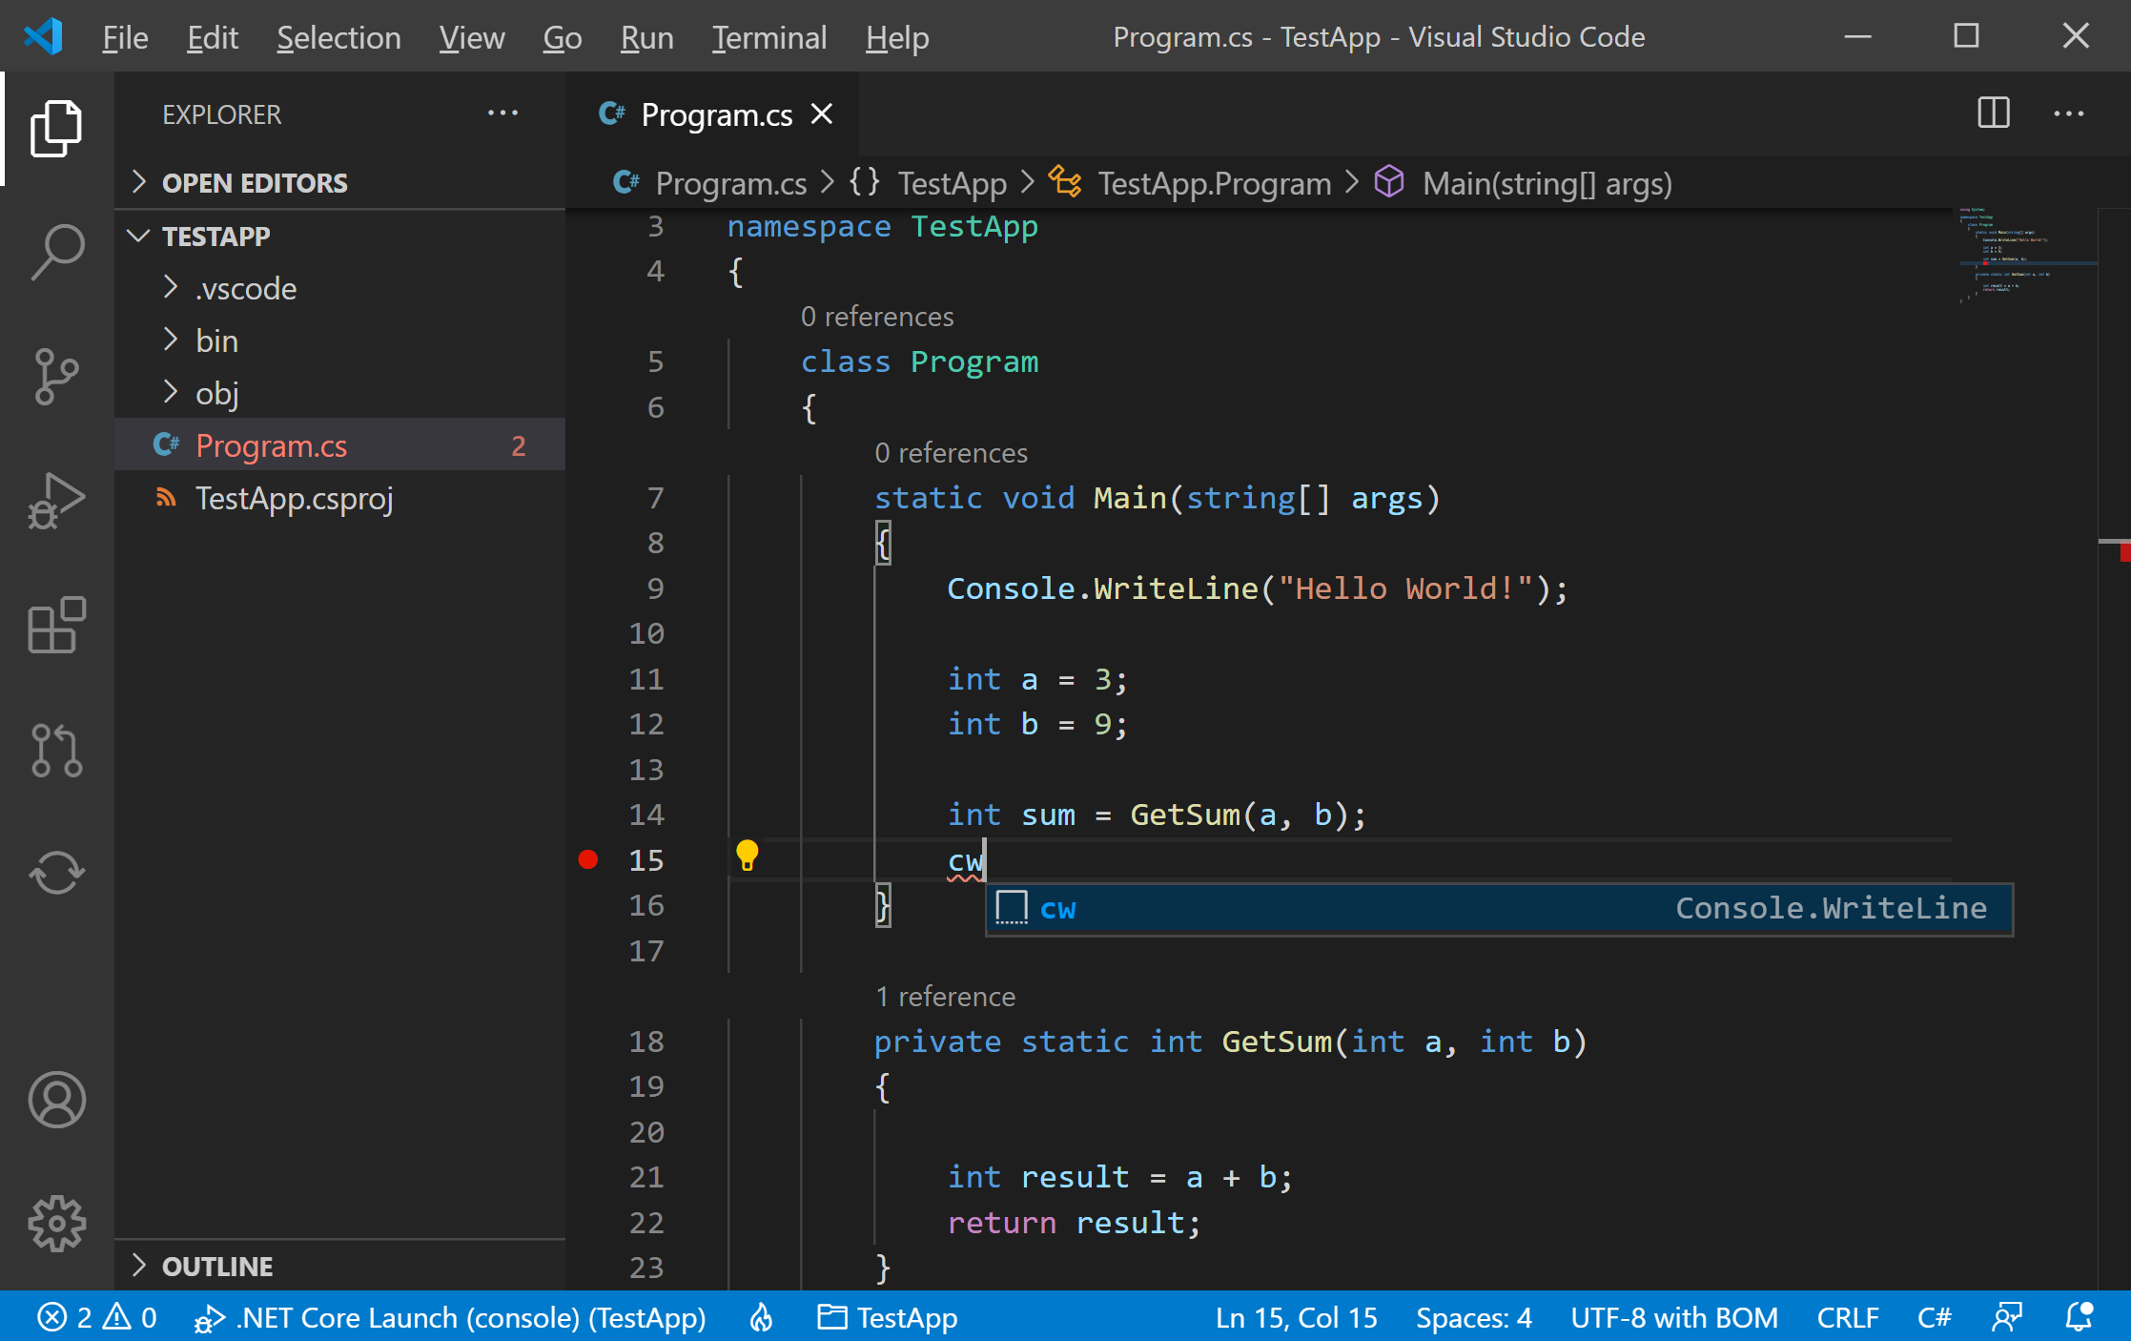
Task: Open the Search view in activity bar
Action: (x=56, y=252)
